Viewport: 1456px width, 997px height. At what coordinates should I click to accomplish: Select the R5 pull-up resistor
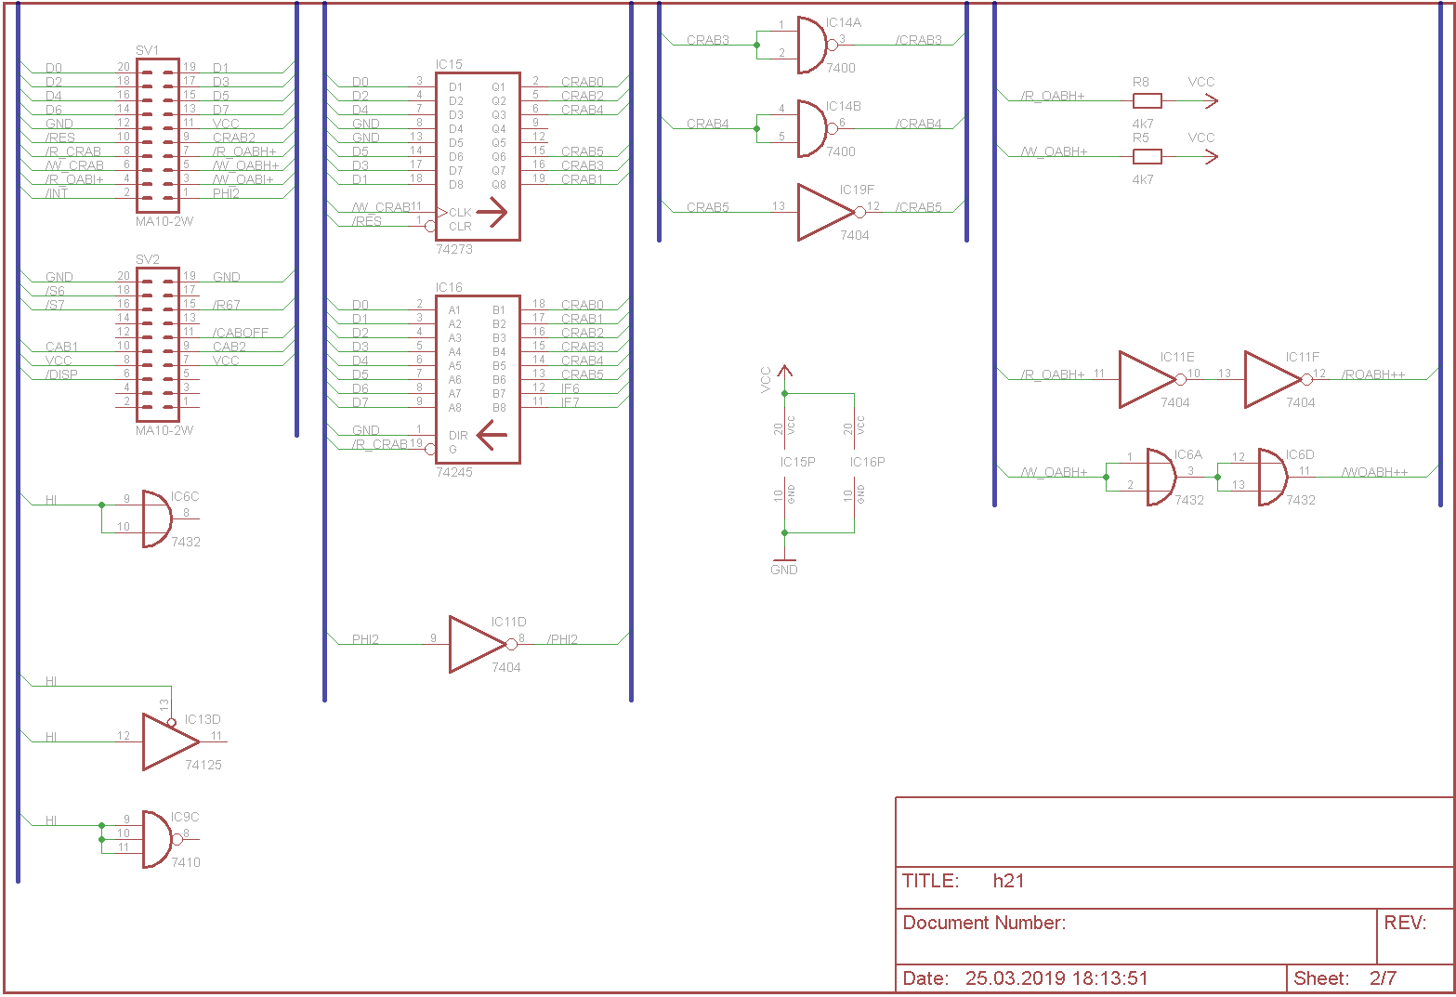[1148, 157]
